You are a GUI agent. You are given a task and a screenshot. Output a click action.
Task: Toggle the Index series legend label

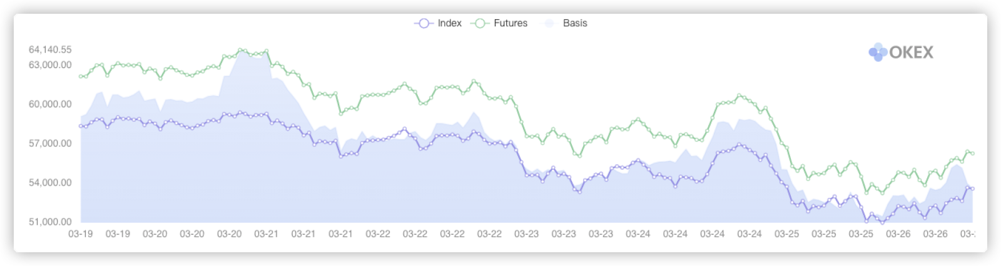click(449, 23)
